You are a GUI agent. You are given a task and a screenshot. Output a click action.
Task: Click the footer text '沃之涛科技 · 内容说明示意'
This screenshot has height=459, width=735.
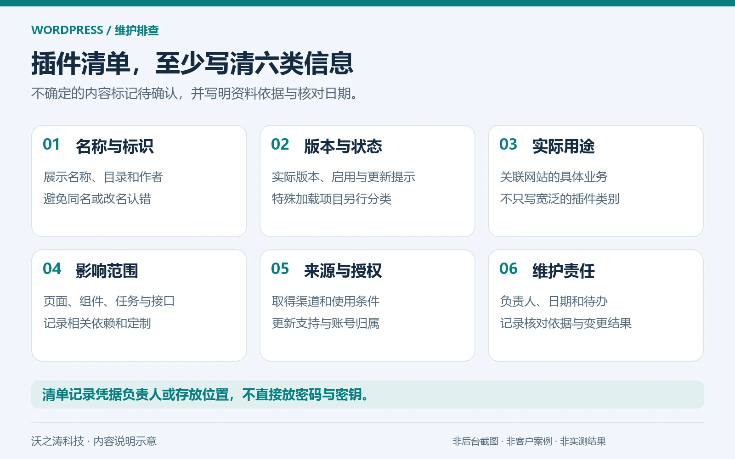94,441
